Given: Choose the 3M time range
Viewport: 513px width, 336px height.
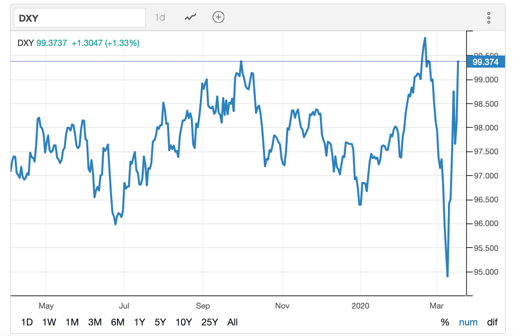Looking at the screenshot, I should 95,322.
